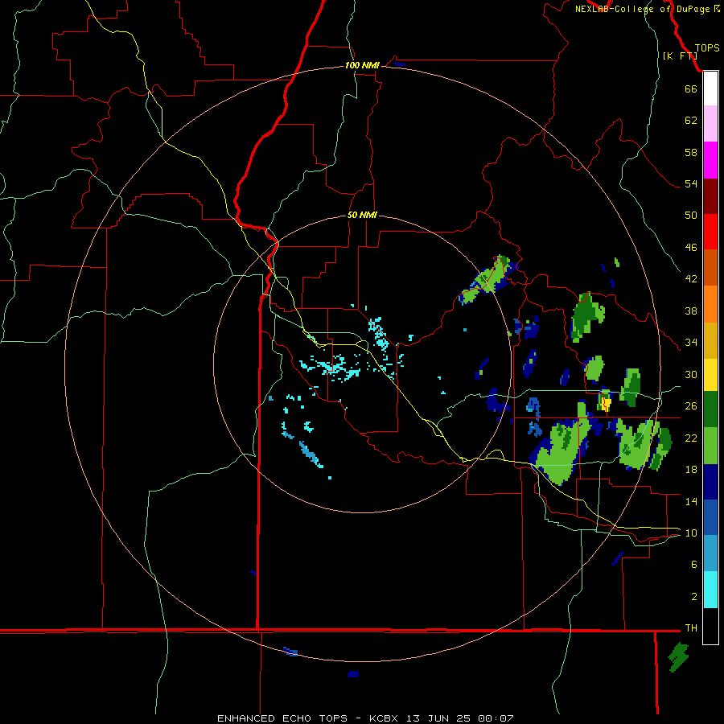Click the 100 NMI range ring label
724x724 pixels.
coord(362,66)
